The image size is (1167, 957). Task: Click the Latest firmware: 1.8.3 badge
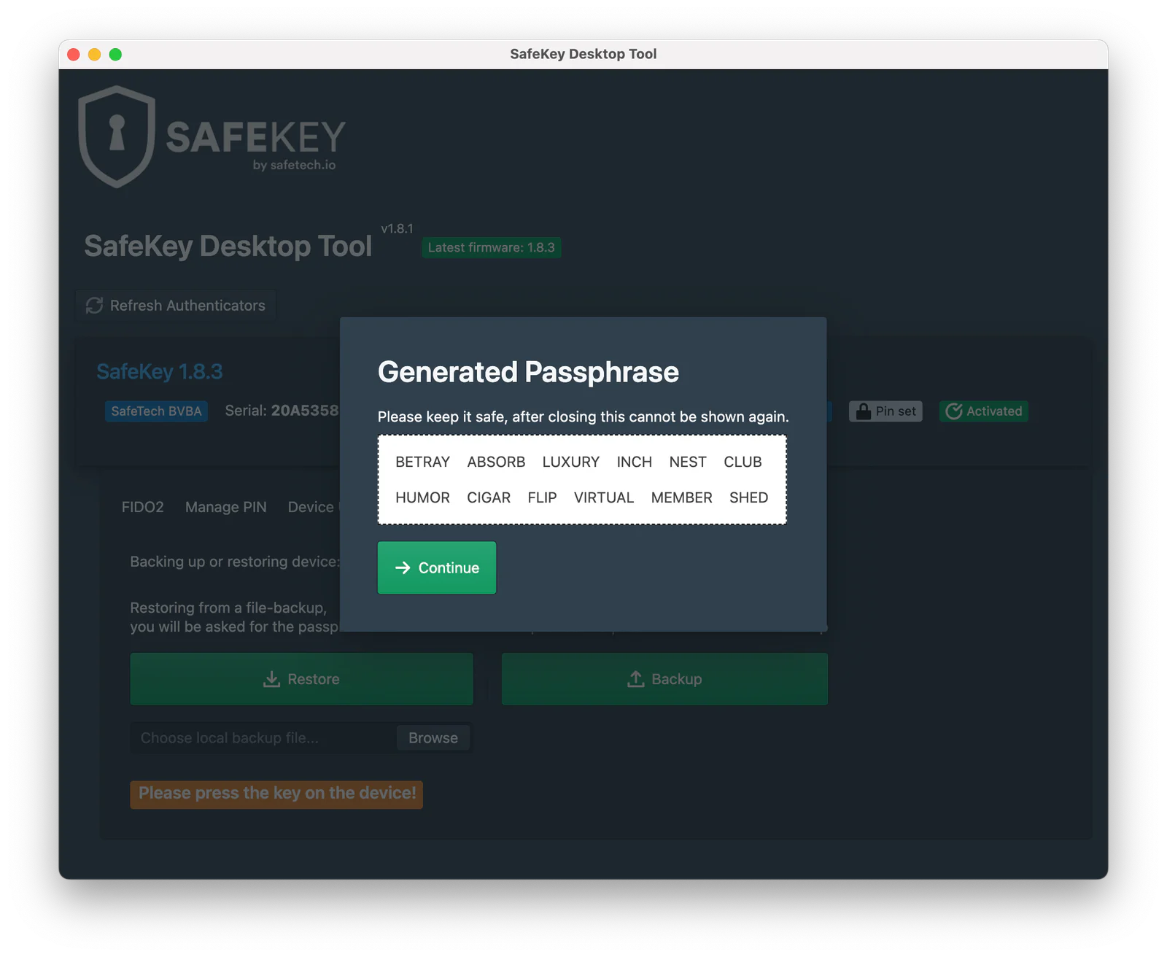[492, 247]
